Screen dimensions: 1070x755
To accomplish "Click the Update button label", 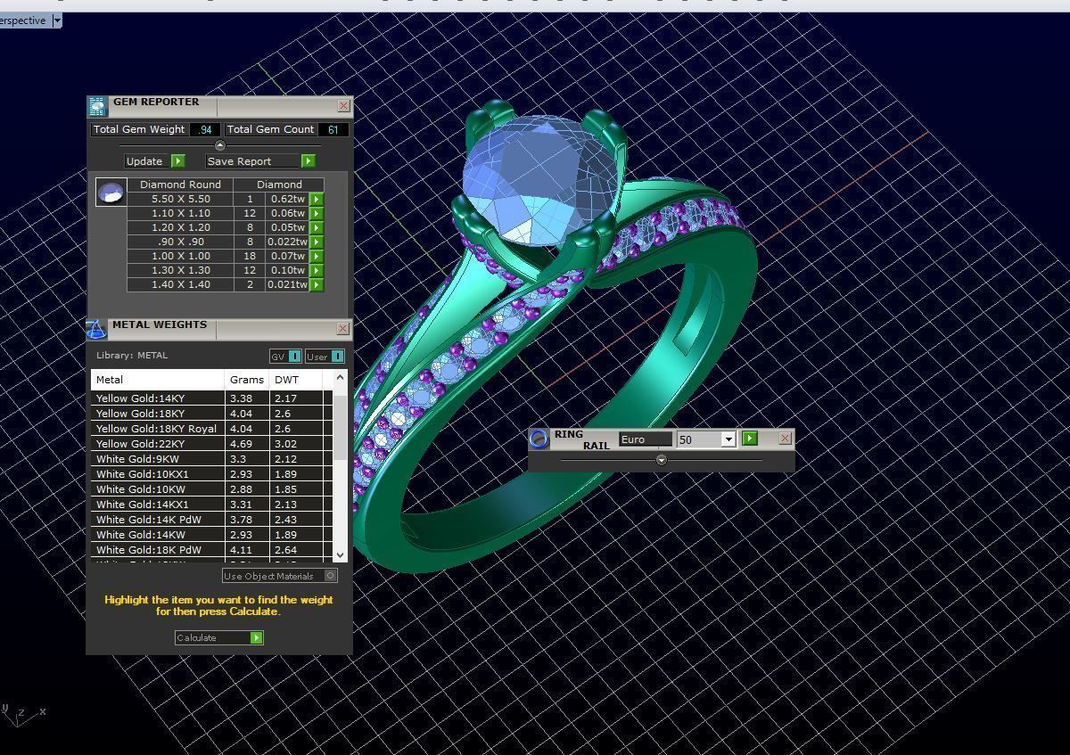I will [144, 161].
